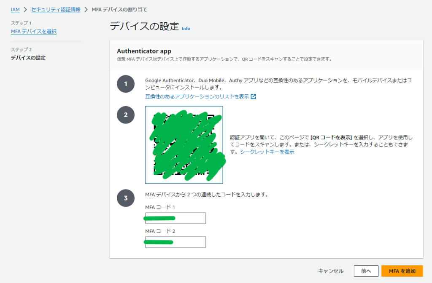Open the Info link next to the heading

tap(186, 29)
